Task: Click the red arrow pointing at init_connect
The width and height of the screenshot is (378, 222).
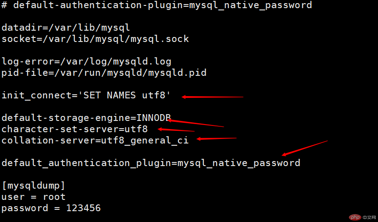Action: (x=212, y=97)
